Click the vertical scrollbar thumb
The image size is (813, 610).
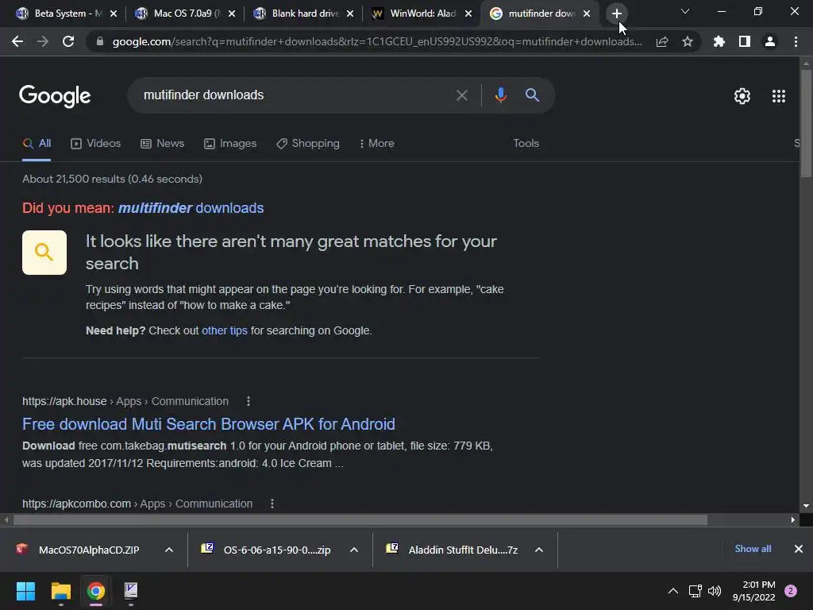click(806, 123)
